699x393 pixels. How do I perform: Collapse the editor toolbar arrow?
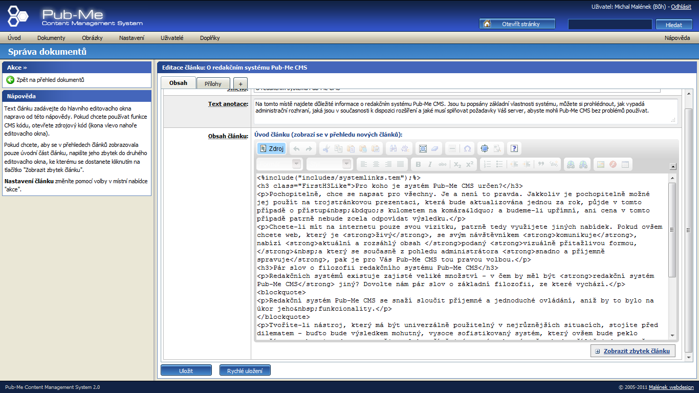673,166
